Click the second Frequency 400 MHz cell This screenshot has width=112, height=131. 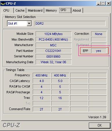click(x=60, y=75)
